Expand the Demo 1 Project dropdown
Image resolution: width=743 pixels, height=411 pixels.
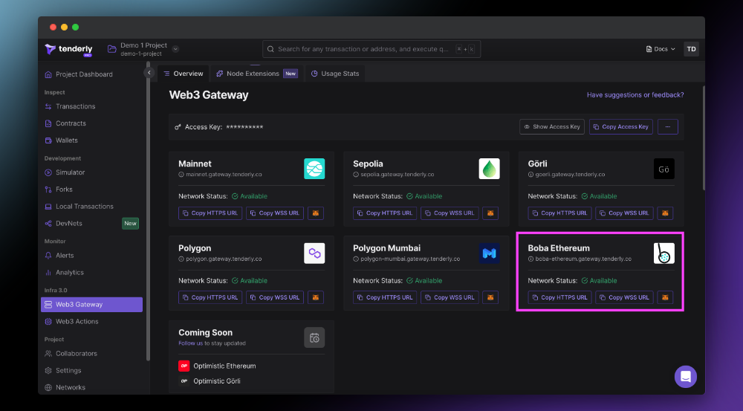tap(175, 49)
